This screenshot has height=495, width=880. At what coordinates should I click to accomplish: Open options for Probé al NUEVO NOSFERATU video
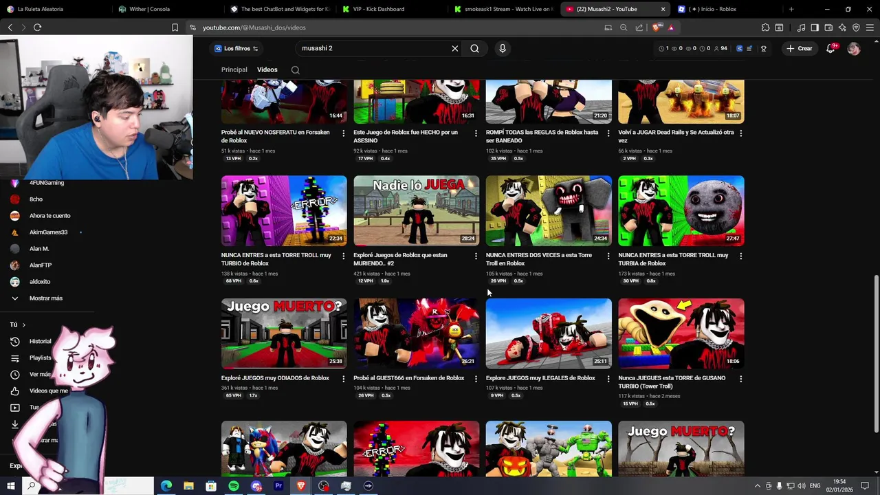(x=343, y=133)
